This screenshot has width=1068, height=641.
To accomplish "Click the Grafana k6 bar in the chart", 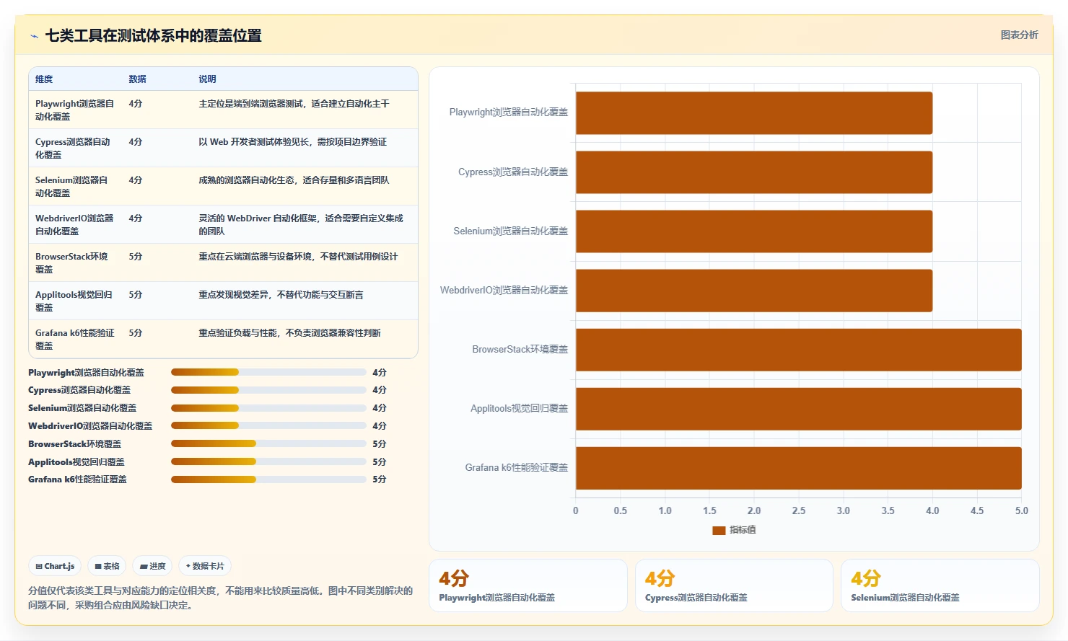I will click(799, 468).
